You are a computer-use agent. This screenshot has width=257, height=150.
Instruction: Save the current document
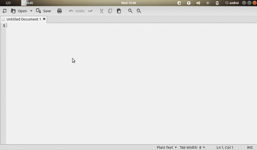click(x=44, y=11)
